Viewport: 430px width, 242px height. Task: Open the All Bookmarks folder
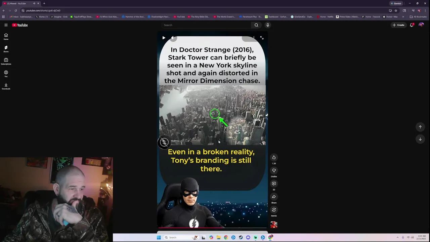(x=418, y=16)
